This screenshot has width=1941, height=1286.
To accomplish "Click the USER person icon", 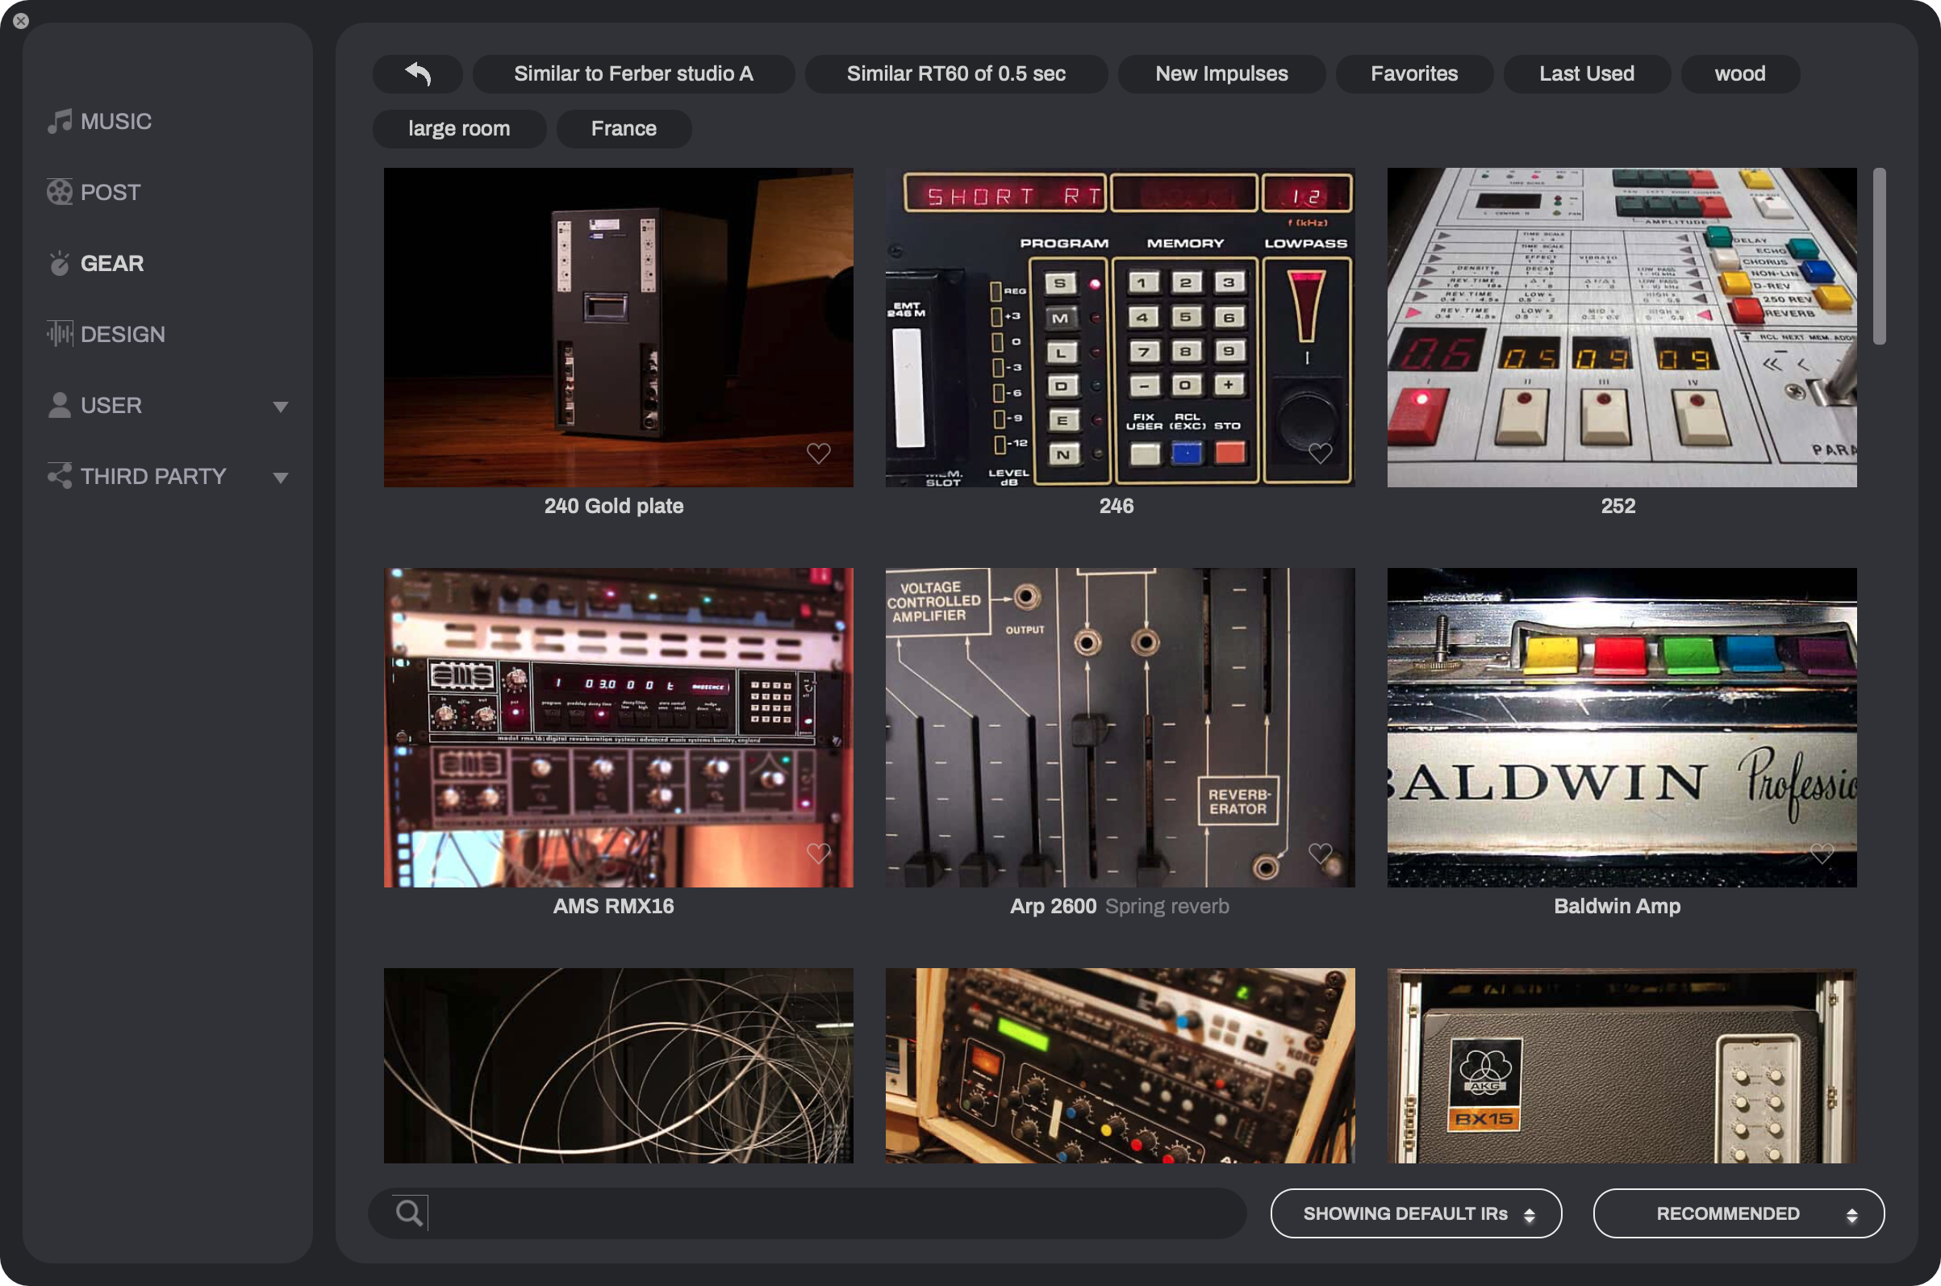I will click(59, 405).
